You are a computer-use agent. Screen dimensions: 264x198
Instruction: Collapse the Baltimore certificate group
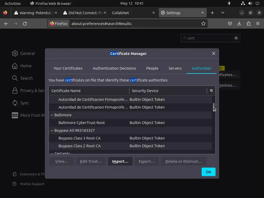click(52, 115)
